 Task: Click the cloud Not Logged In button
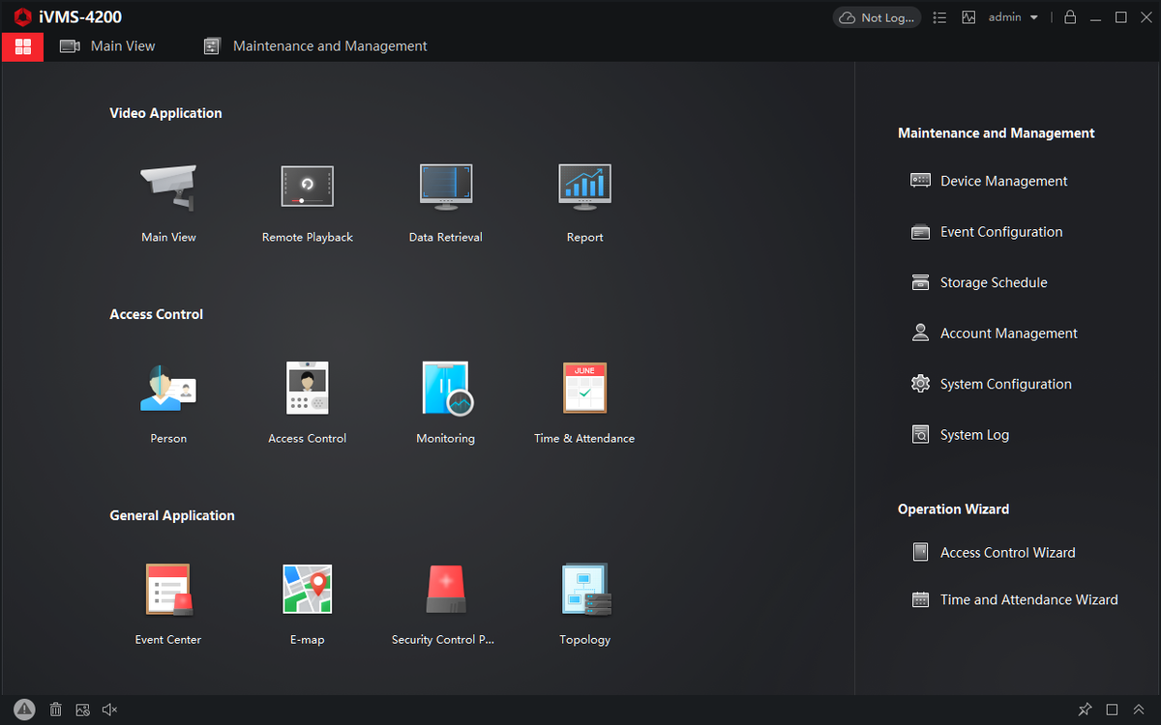(877, 17)
